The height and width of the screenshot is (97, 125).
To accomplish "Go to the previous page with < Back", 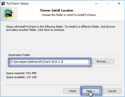I will coord(72,91).
